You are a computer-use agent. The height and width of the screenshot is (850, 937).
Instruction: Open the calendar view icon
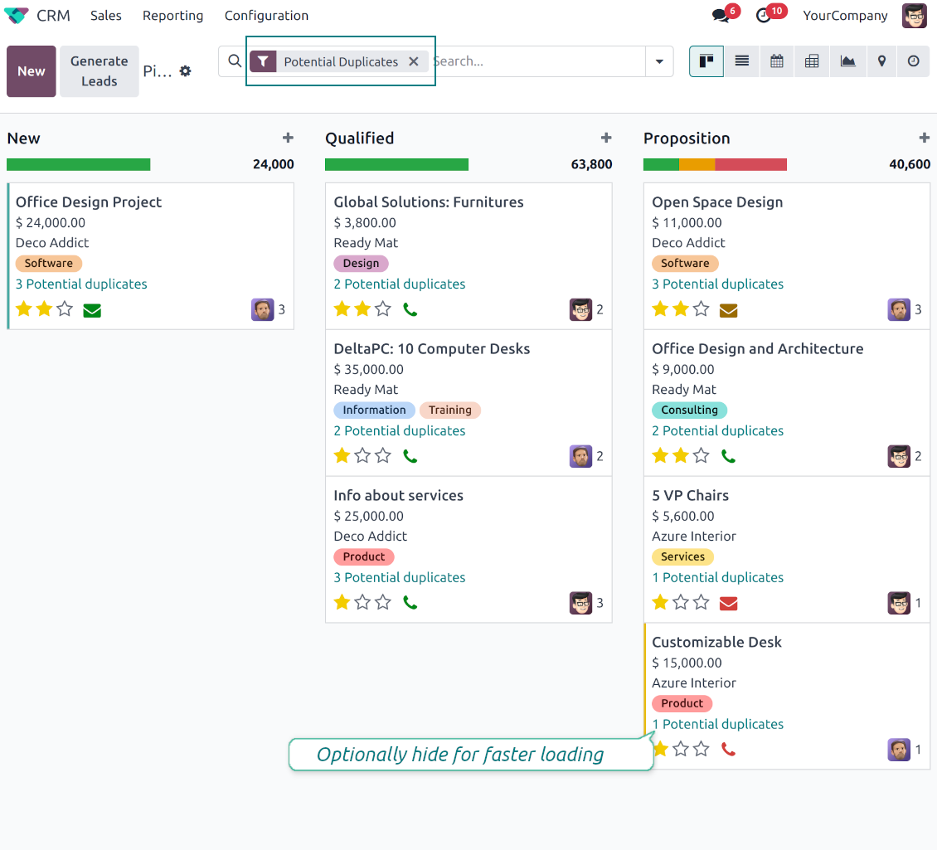click(x=777, y=61)
